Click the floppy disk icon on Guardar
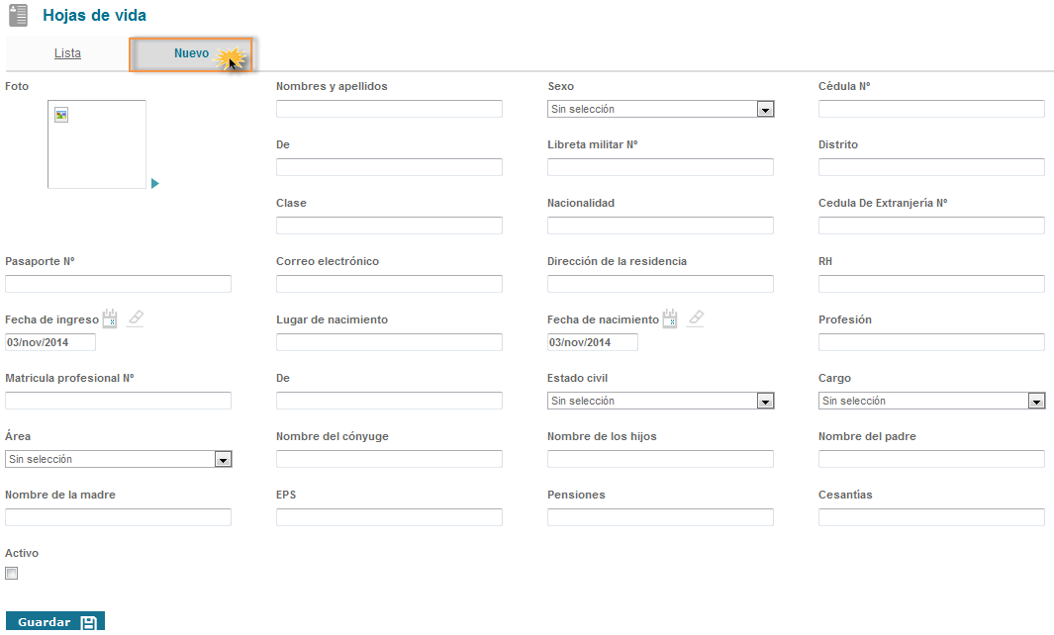Screen dimensions: 1054x635 pos(88,622)
